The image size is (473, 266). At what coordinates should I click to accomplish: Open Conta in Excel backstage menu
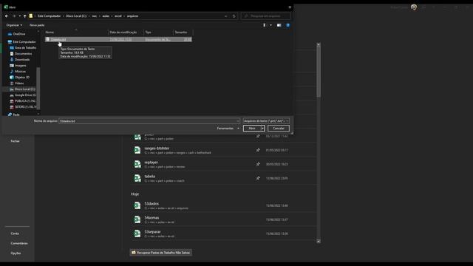pyautogui.click(x=15, y=233)
